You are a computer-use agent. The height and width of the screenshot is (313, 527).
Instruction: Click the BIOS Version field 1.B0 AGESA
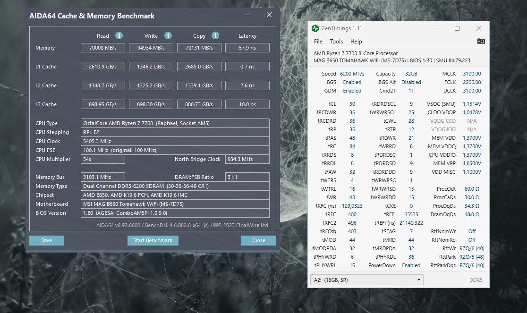pyautogui.click(x=175, y=213)
